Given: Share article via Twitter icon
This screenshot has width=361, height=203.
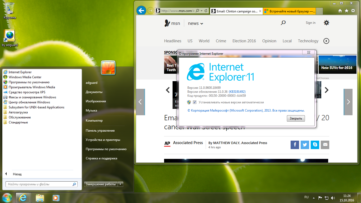Looking at the screenshot, I should [305, 145].
